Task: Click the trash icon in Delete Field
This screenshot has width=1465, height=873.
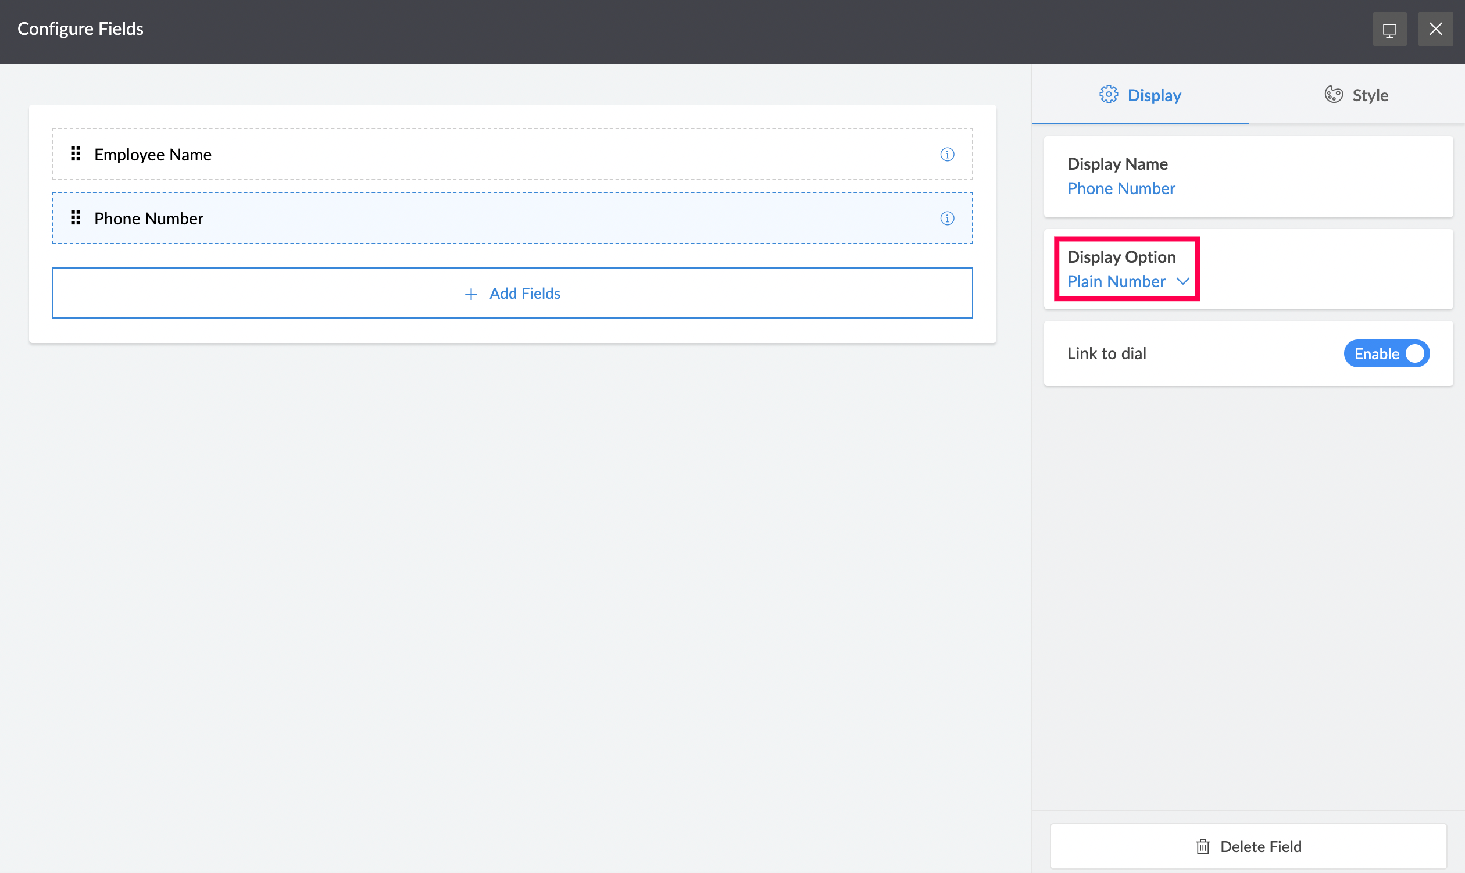Action: click(x=1203, y=846)
